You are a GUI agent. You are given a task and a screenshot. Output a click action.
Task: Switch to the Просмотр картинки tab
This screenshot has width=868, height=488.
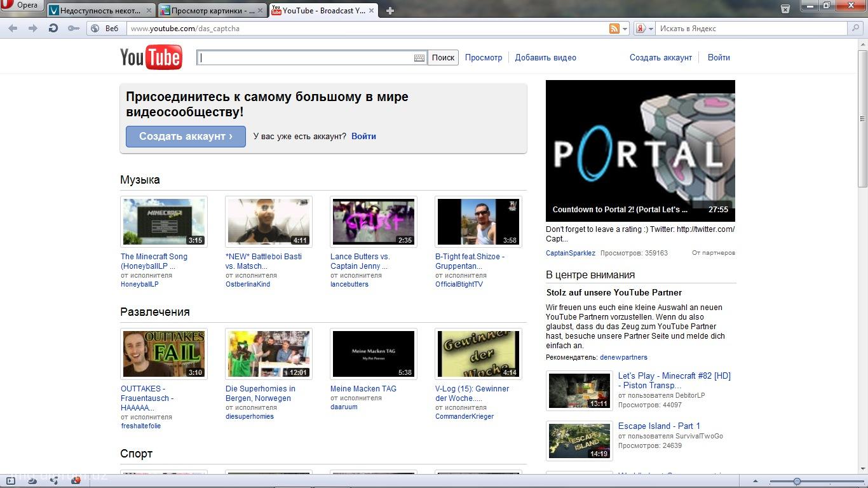pos(210,11)
